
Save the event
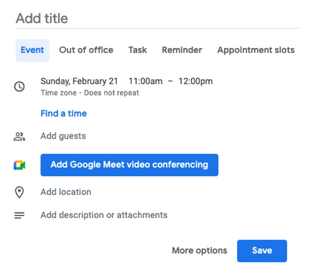(262, 251)
